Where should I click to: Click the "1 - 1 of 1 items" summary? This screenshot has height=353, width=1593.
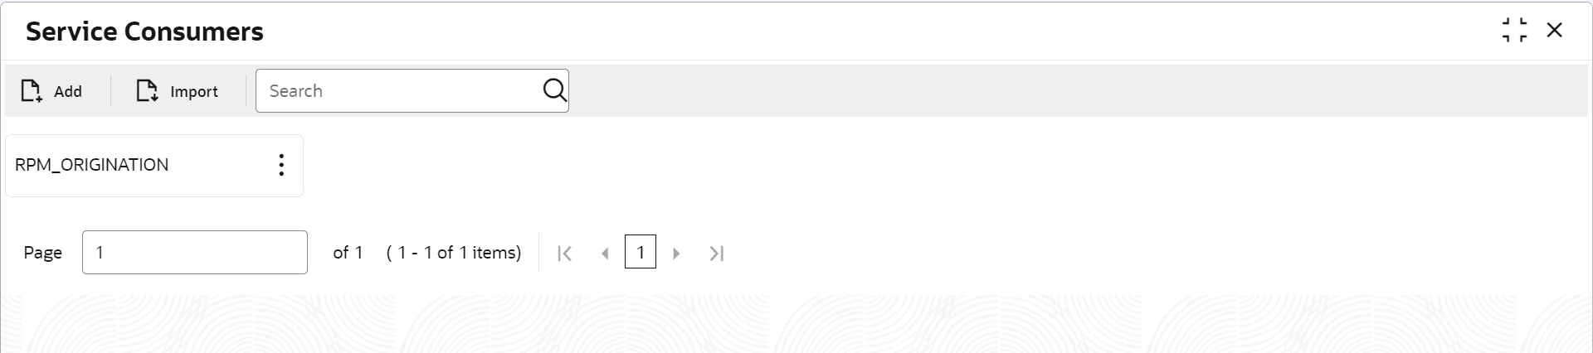click(x=454, y=253)
